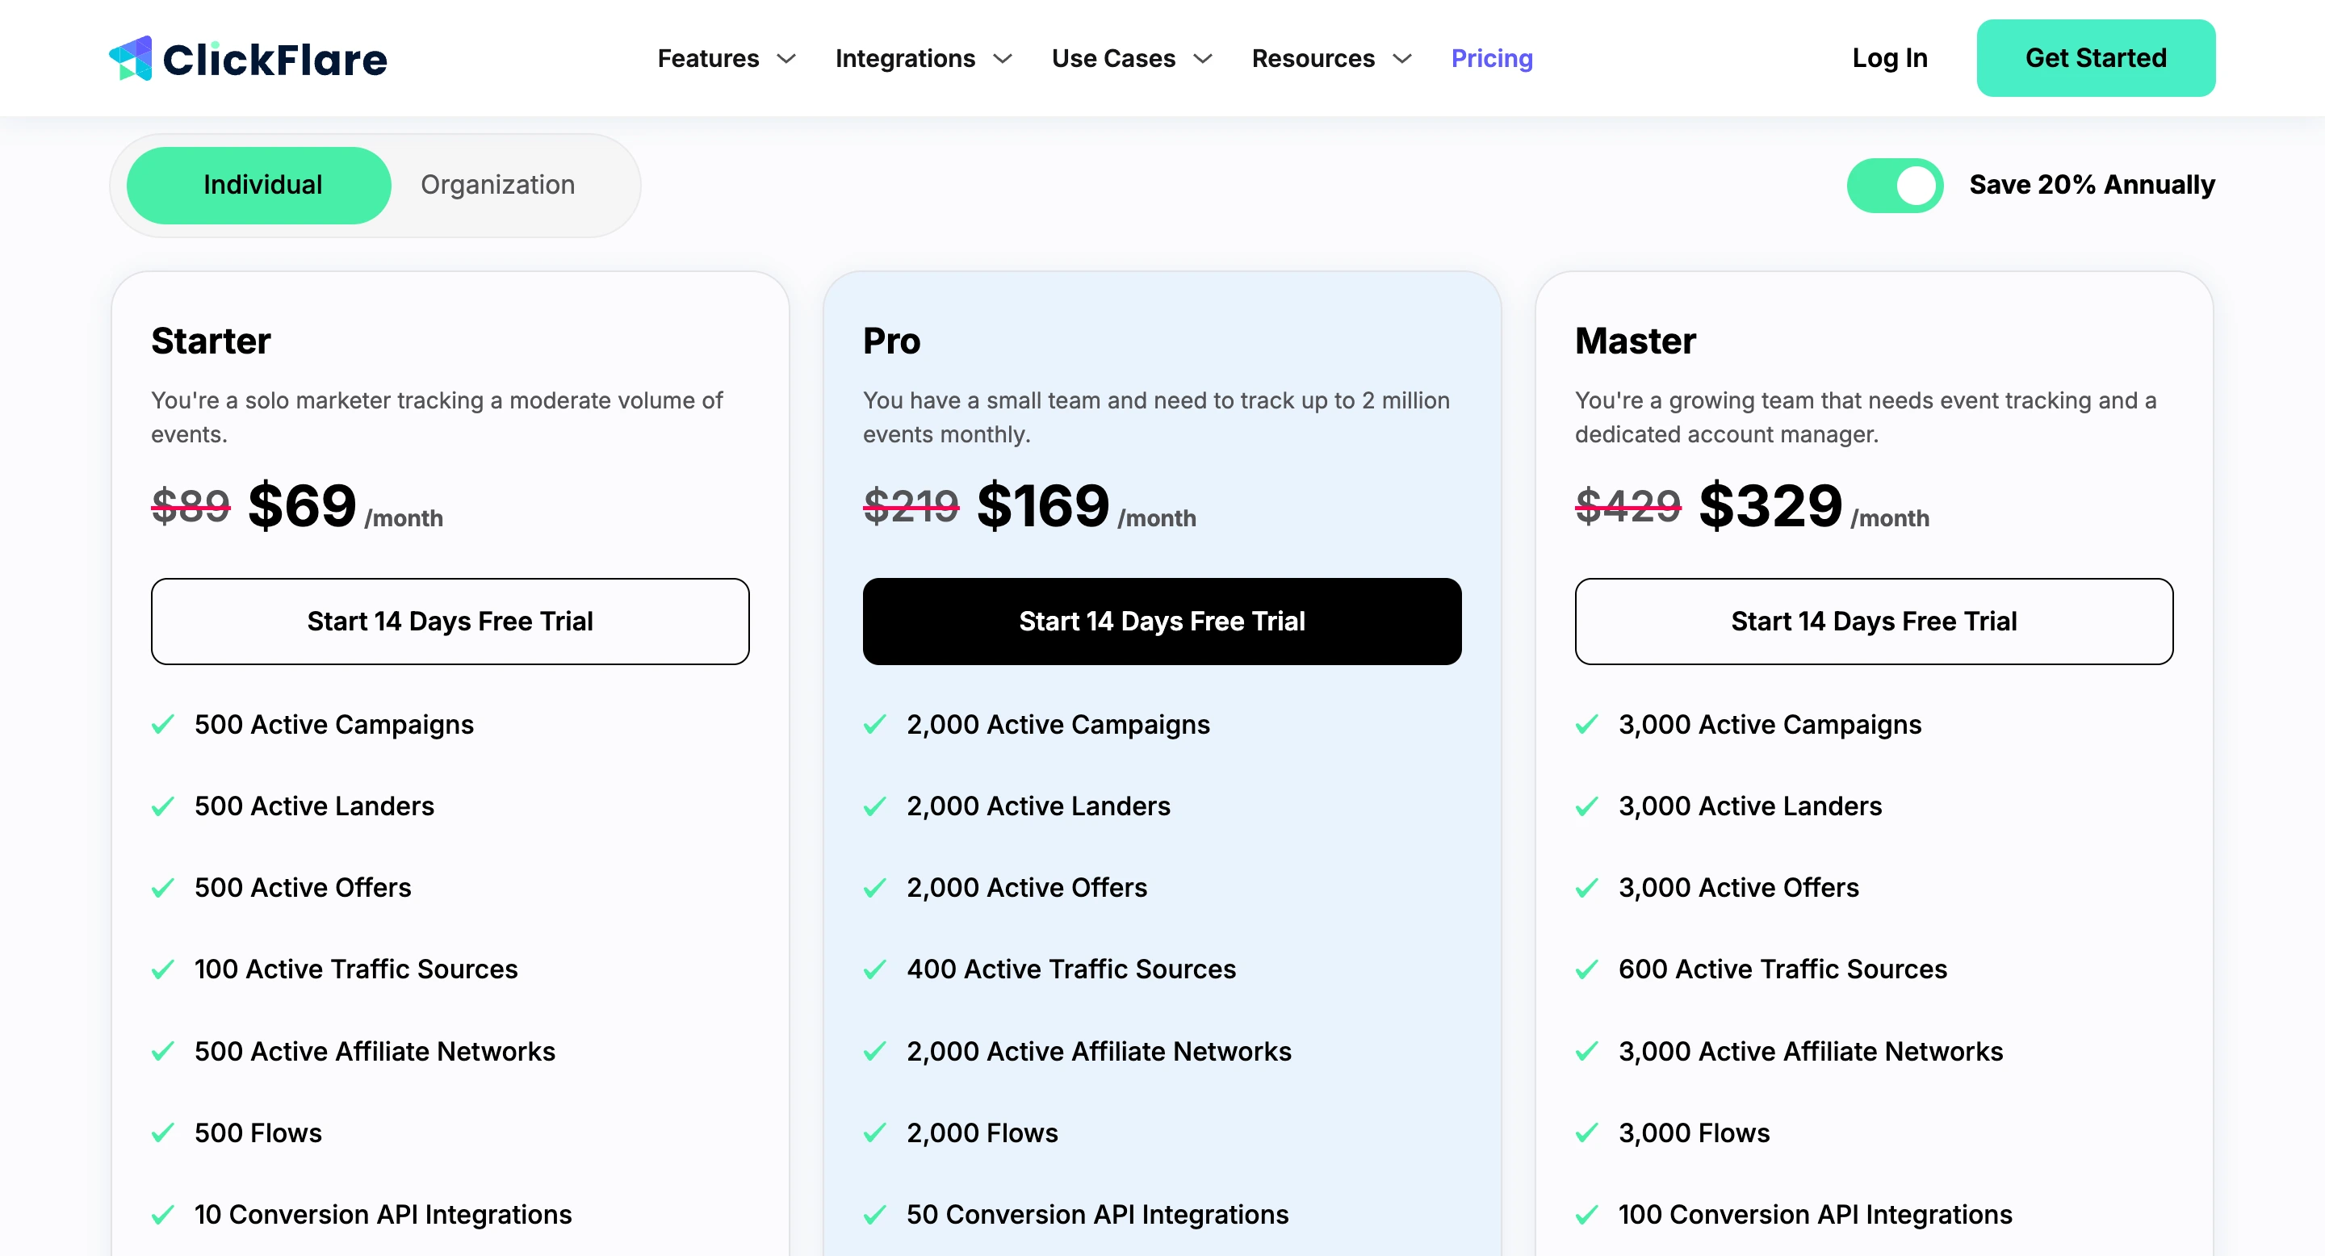Click the Starter plan title
2325x1256 pixels.
(210, 341)
